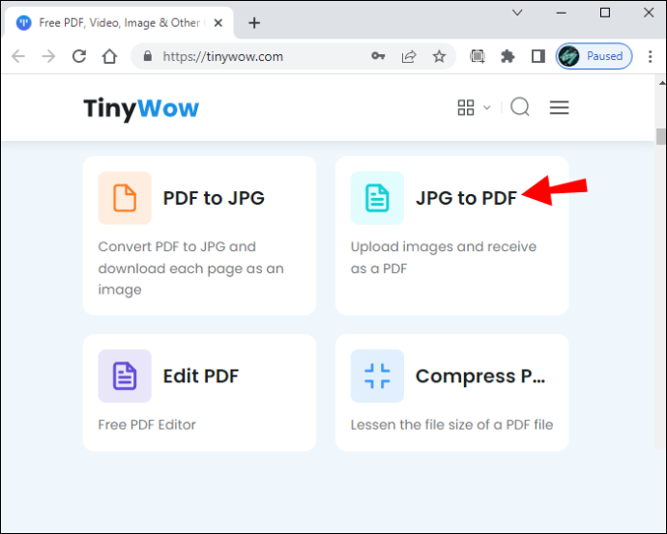Open the Edit PDF tool title
Screen dimensions: 667x534
(201, 376)
